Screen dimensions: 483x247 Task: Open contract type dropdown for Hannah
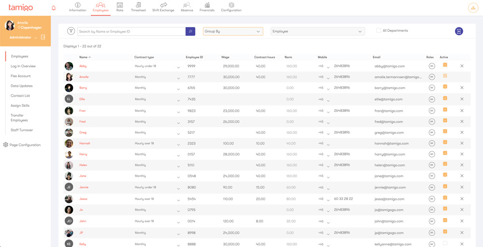point(178,144)
